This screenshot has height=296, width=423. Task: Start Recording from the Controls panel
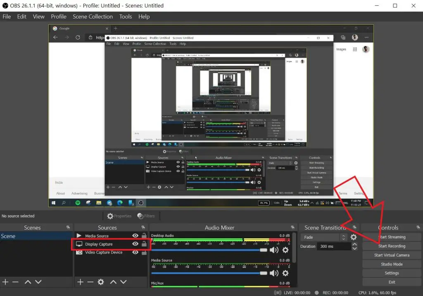391,246
